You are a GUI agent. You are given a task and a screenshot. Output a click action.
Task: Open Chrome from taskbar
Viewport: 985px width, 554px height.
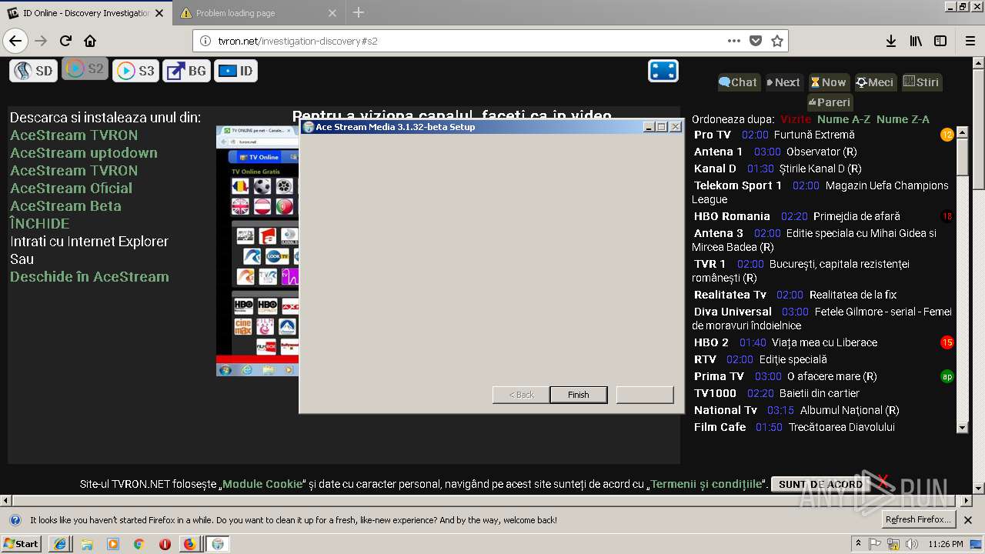pos(139,544)
